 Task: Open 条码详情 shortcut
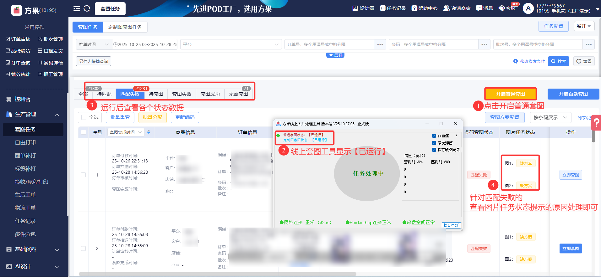50,63
